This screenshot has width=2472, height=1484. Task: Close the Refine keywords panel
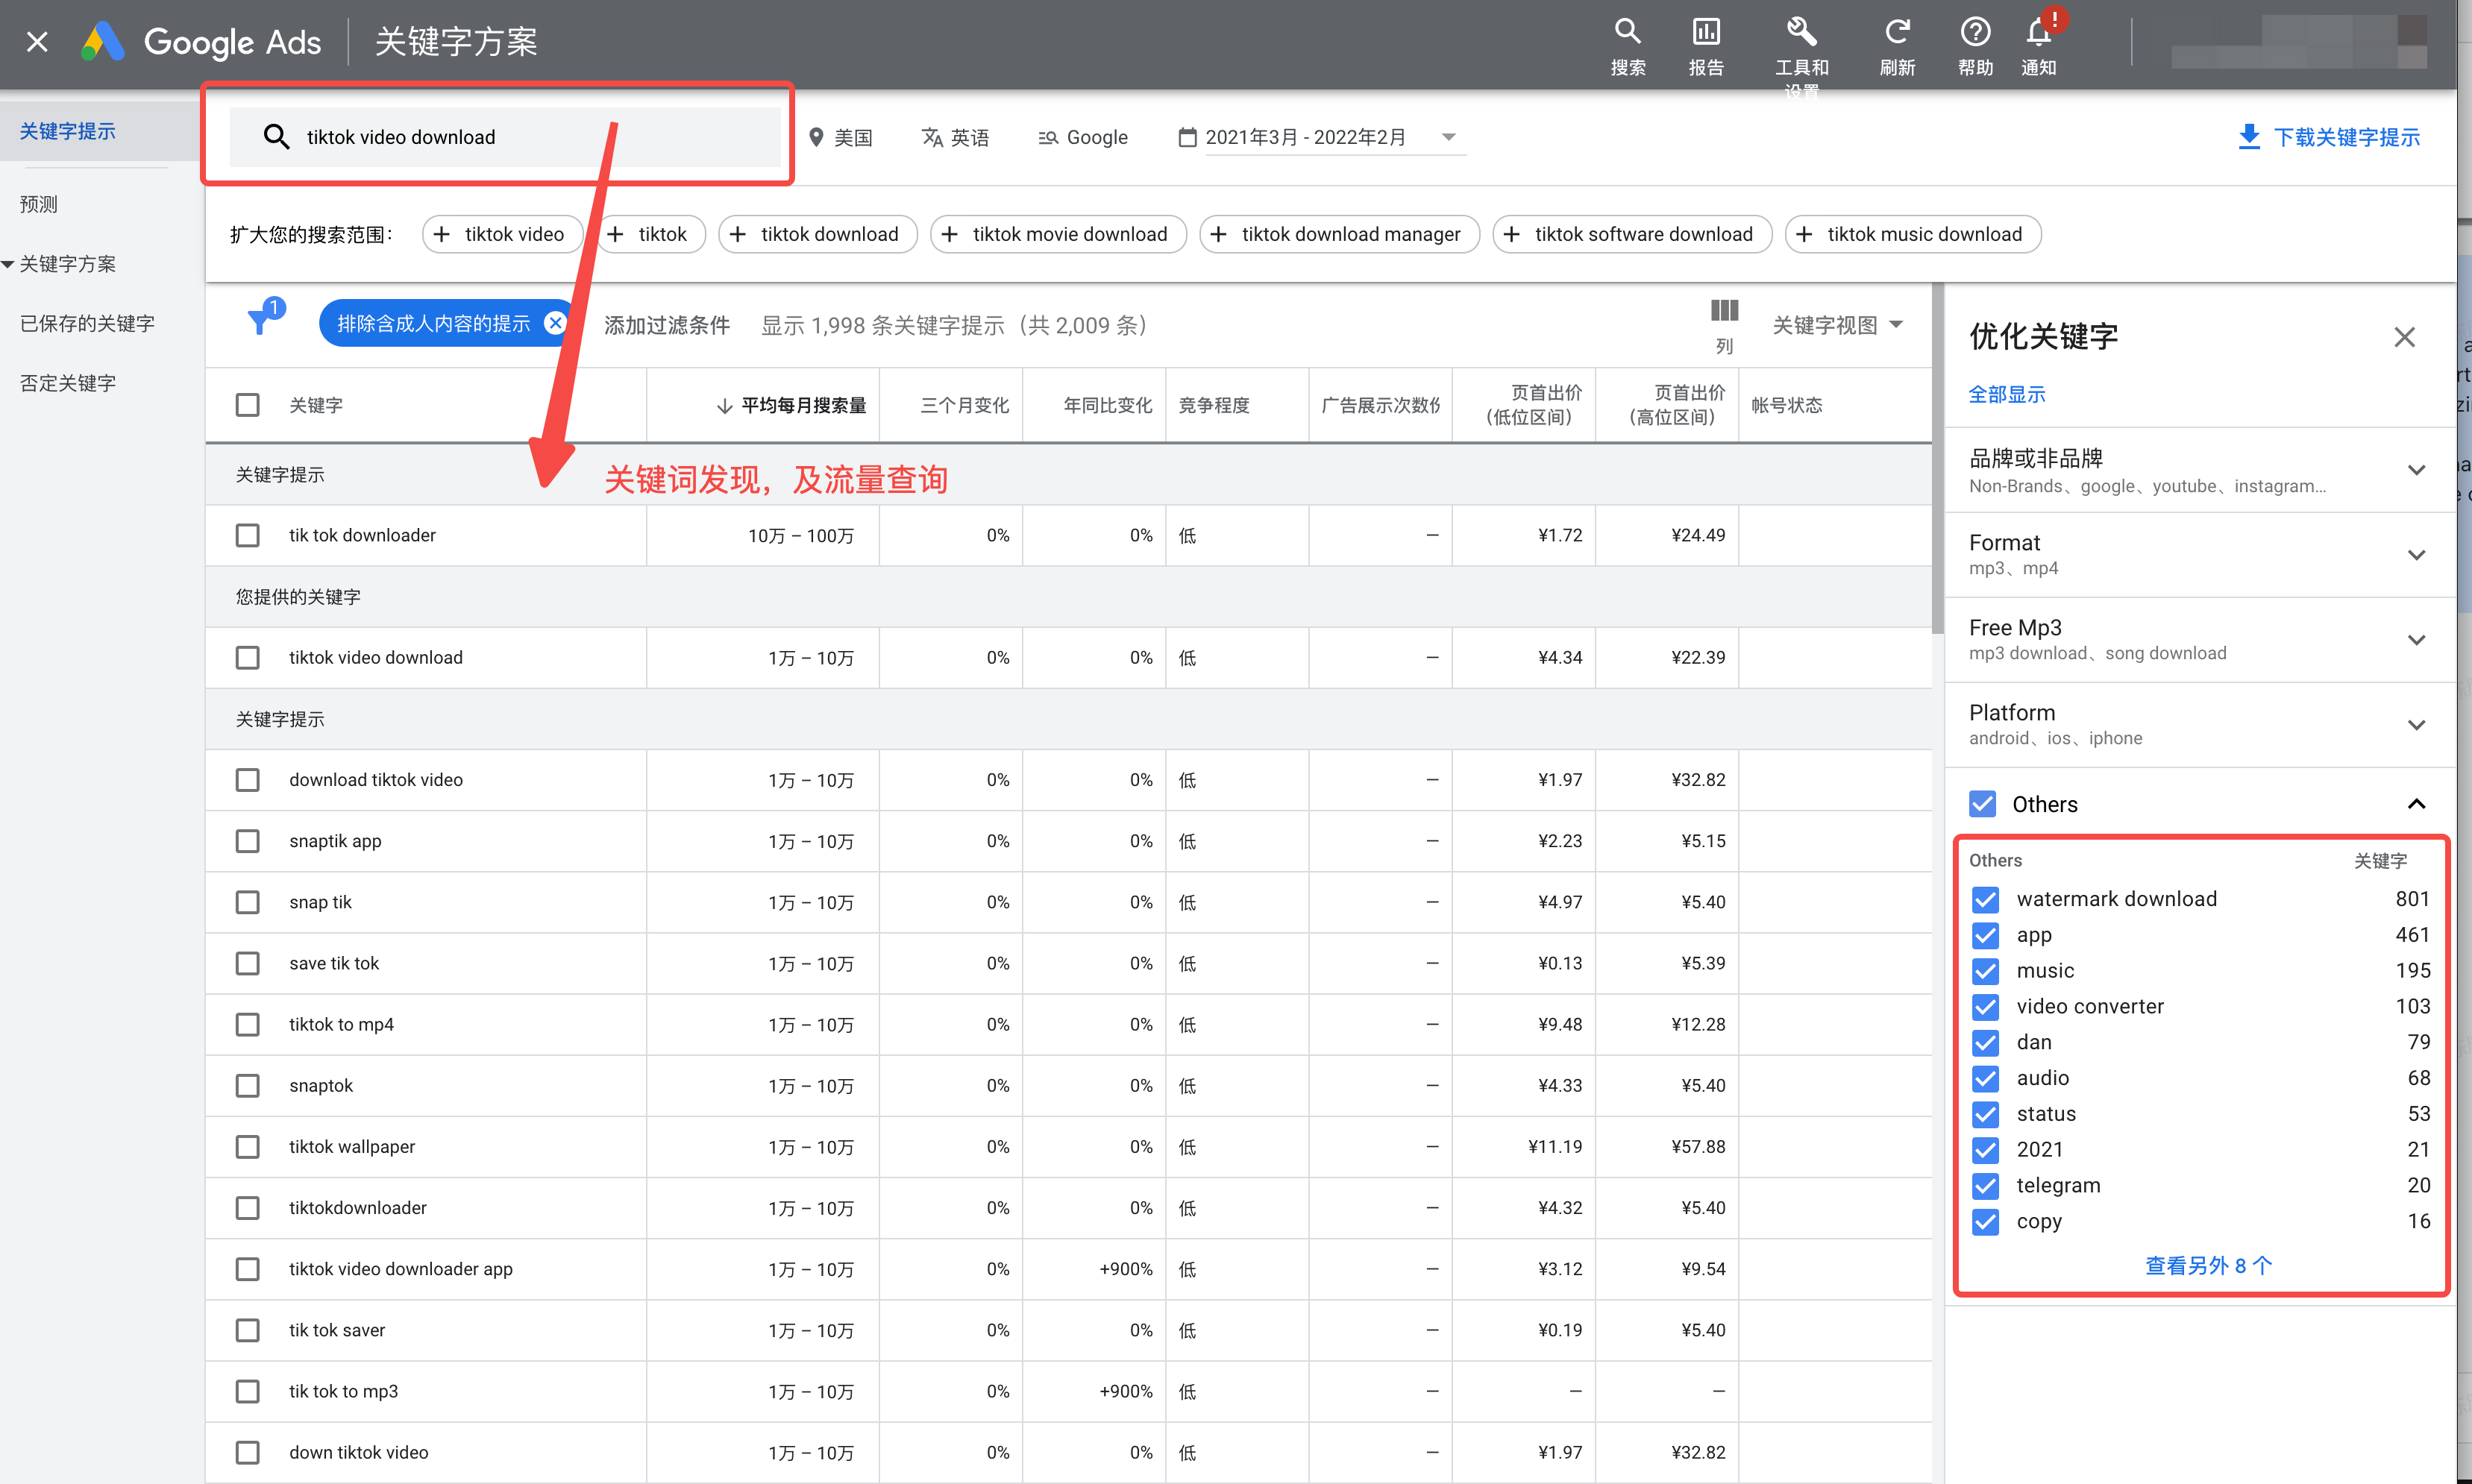(x=2404, y=337)
